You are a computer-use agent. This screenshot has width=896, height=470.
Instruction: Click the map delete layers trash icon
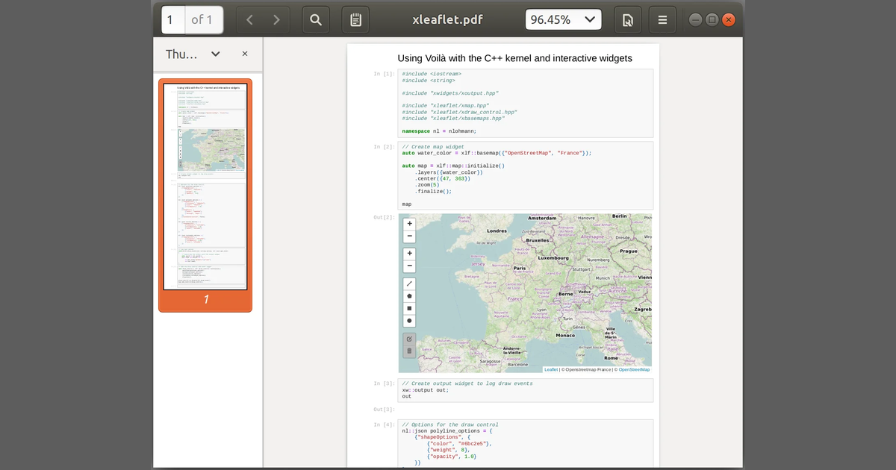tap(409, 351)
